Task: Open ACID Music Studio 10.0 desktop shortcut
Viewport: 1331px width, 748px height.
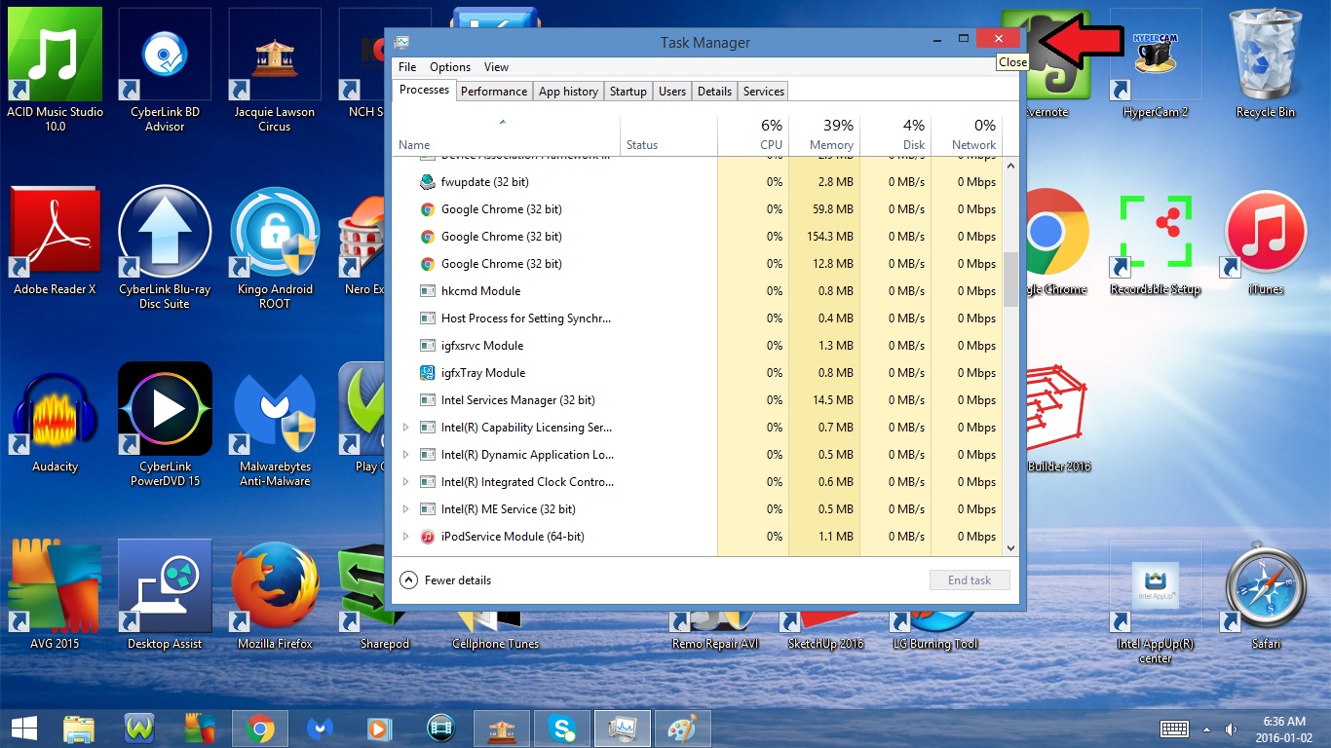Action: click(55, 70)
